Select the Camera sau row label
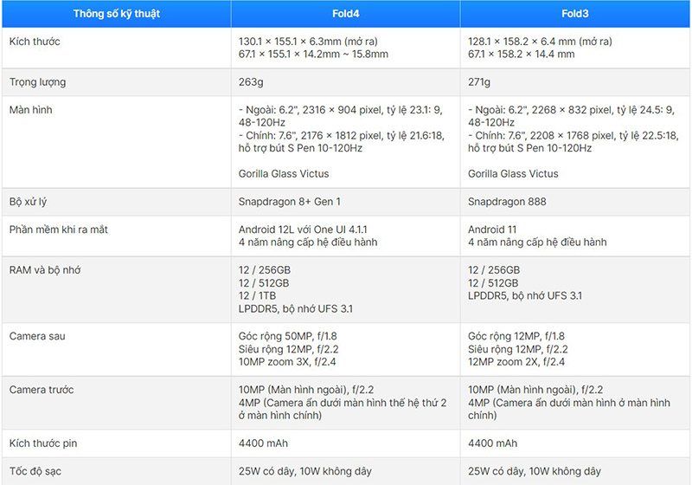 pos(37,336)
